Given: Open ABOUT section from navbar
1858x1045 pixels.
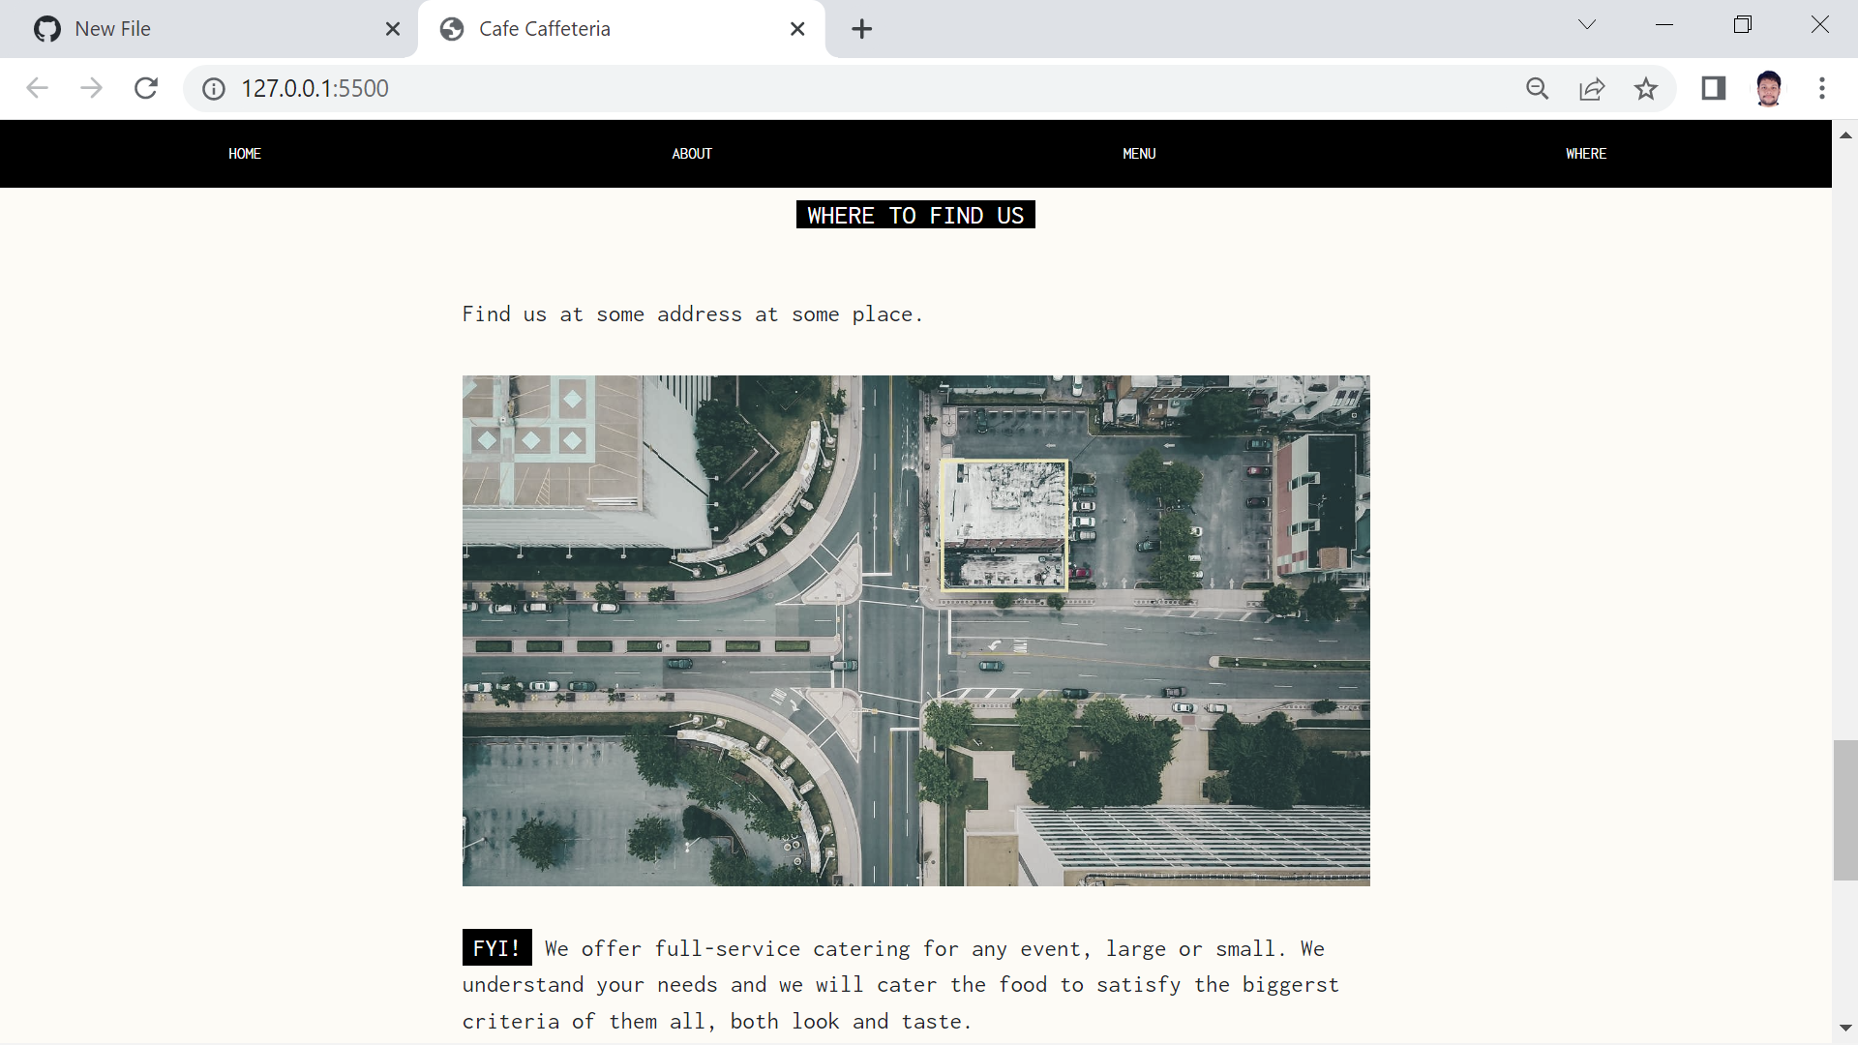Looking at the screenshot, I should pos(692,154).
